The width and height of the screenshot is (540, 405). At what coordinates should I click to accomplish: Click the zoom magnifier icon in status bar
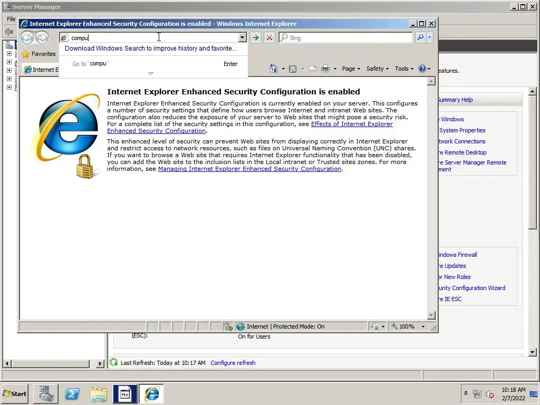pyautogui.click(x=394, y=326)
